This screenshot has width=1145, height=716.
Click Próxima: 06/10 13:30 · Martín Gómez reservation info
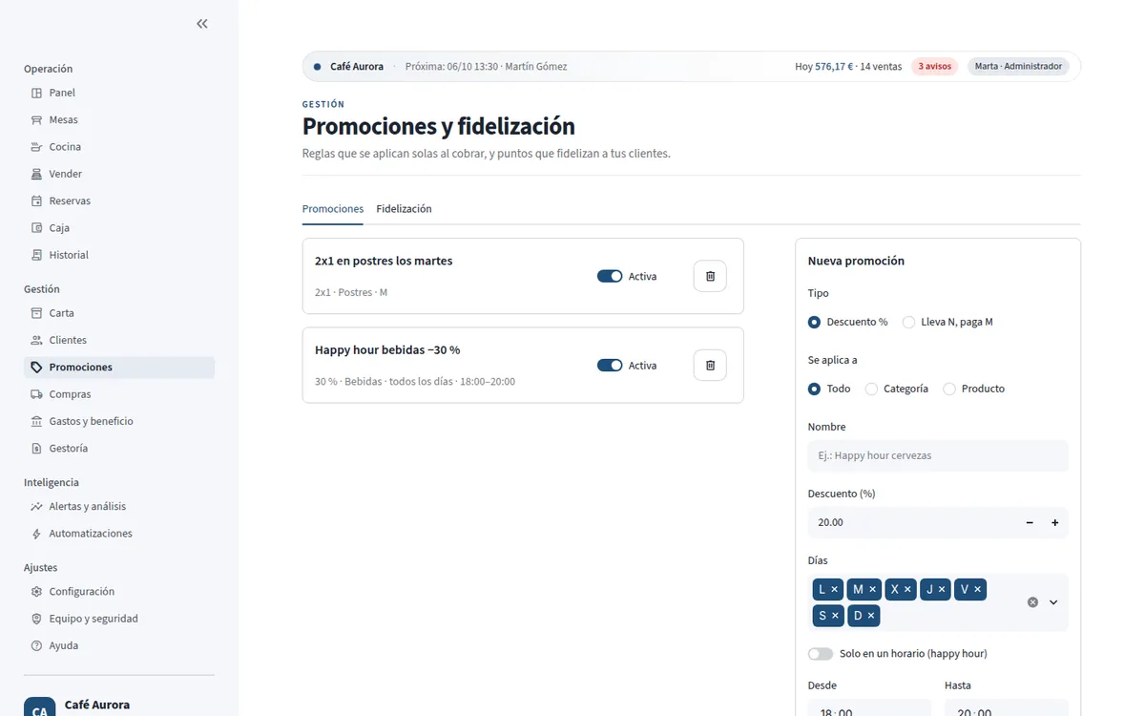(487, 67)
